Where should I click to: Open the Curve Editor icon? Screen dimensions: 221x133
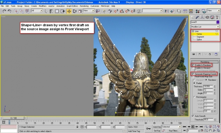tap(185, 11)
